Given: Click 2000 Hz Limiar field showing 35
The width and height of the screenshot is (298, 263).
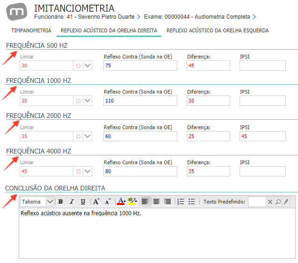Looking at the screenshot, I should click(46, 136).
